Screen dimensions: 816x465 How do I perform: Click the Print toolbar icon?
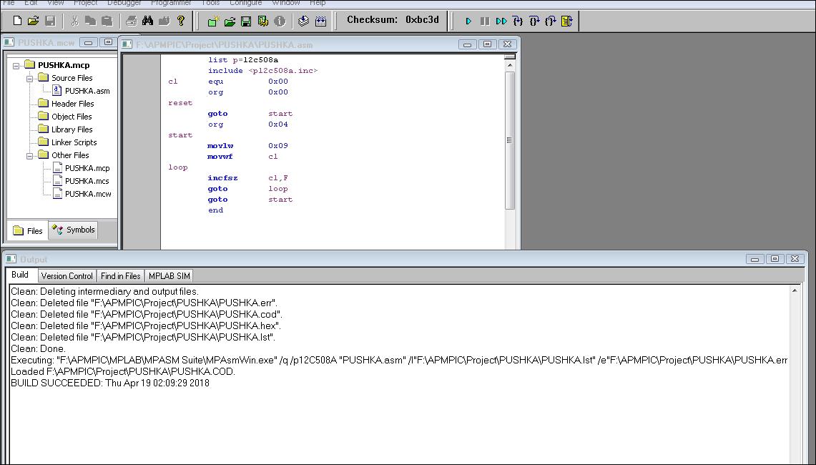tap(131, 21)
